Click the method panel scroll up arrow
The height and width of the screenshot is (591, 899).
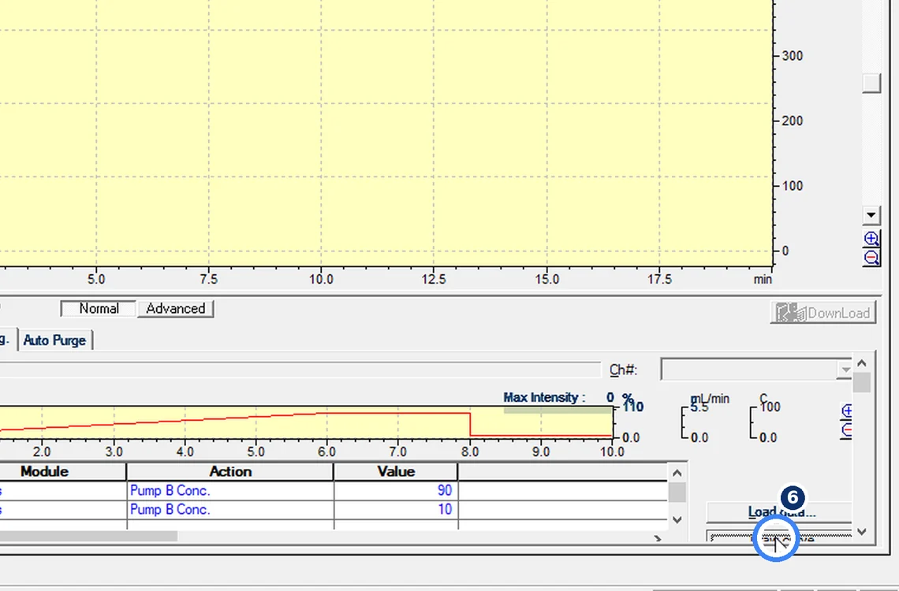(862, 362)
